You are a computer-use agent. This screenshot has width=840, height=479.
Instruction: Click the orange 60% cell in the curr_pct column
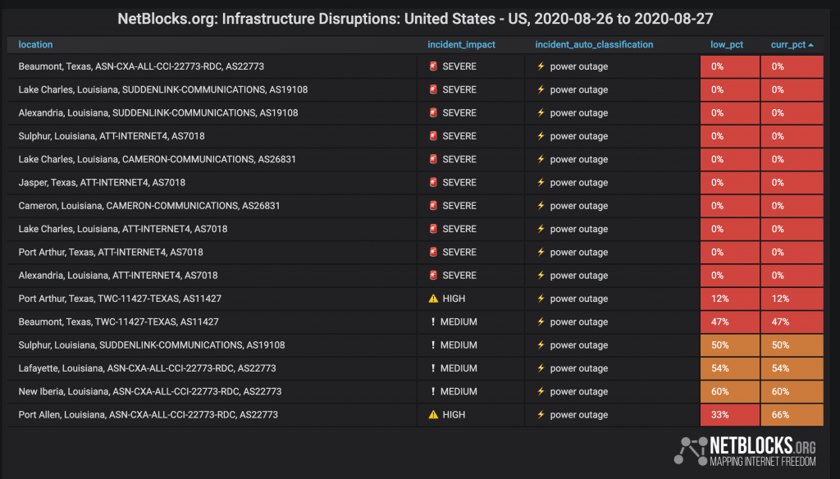coord(792,392)
